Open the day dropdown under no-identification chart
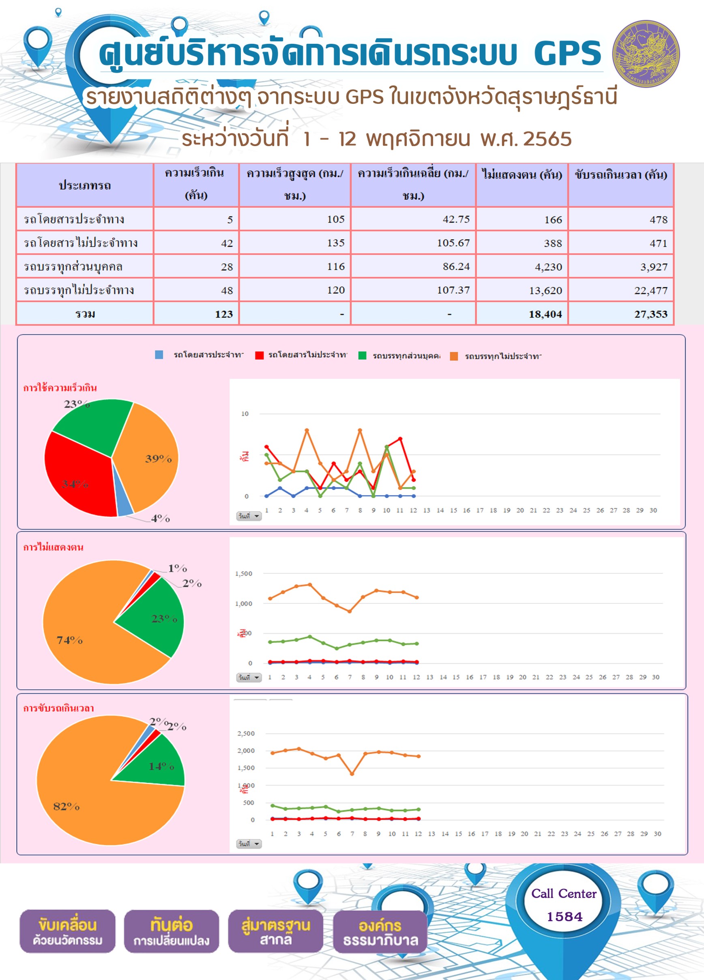 click(x=249, y=677)
